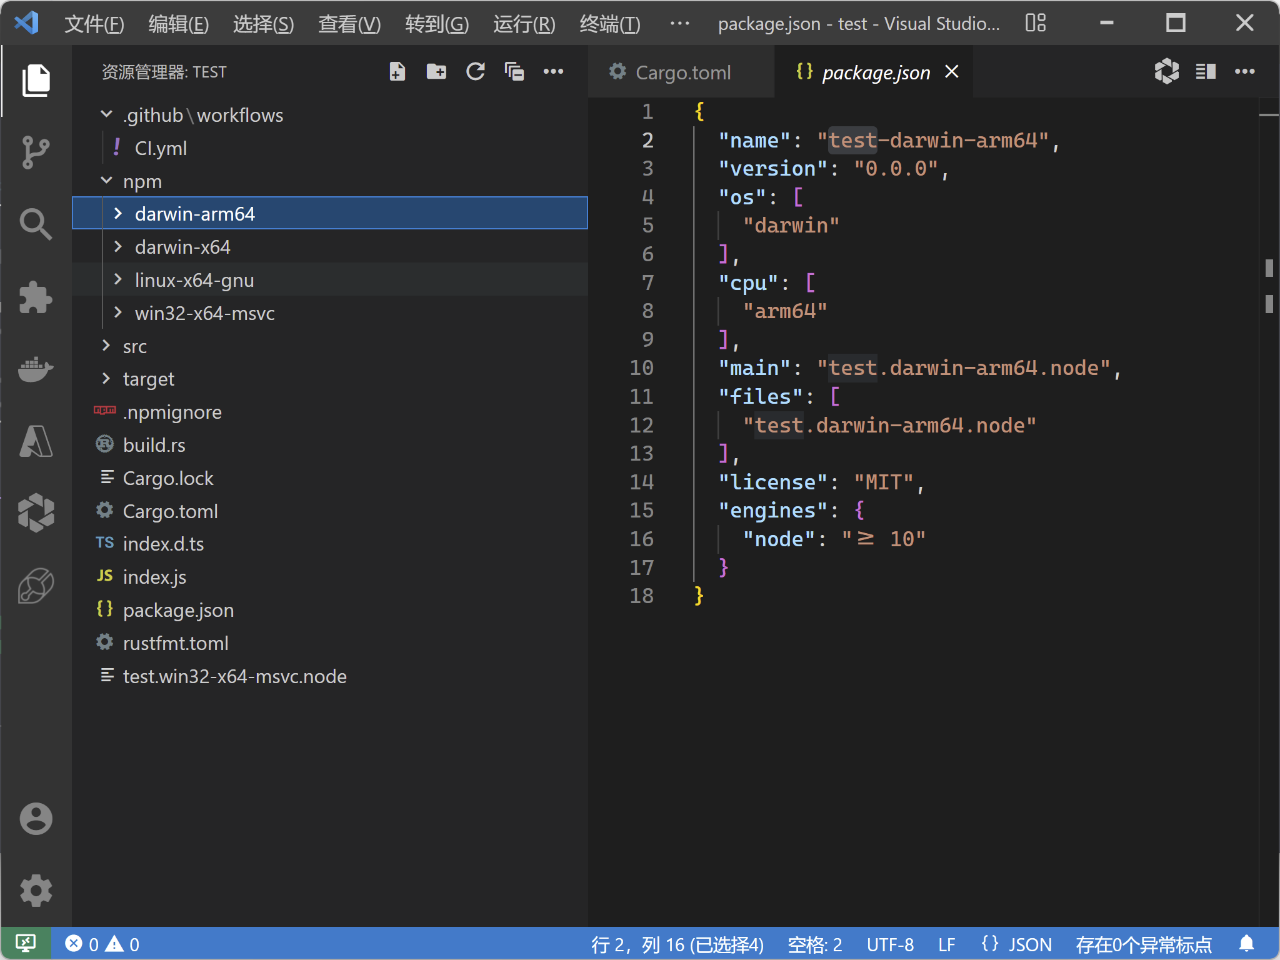1280x960 pixels.
Task: Toggle notifications bell in status bar
Action: (1246, 943)
